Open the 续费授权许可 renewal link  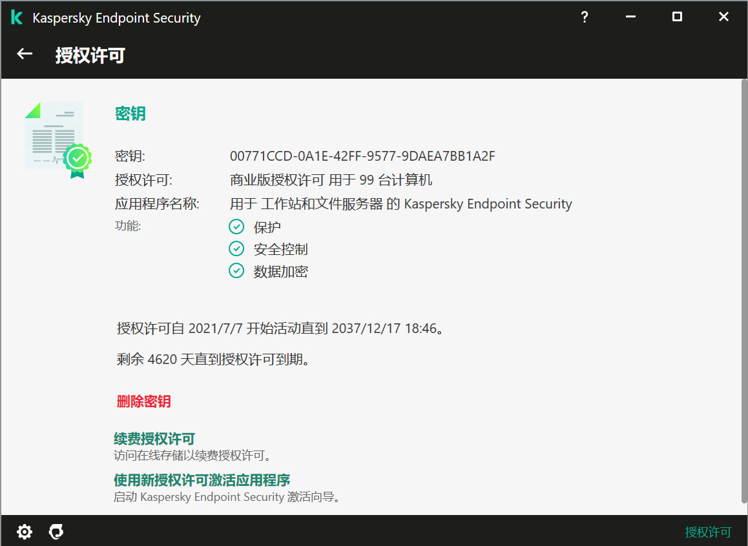(x=154, y=440)
